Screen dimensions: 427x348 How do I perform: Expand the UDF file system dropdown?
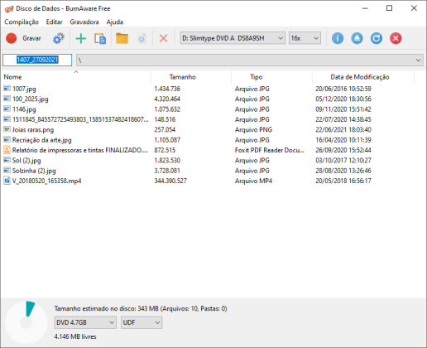coord(142,322)
